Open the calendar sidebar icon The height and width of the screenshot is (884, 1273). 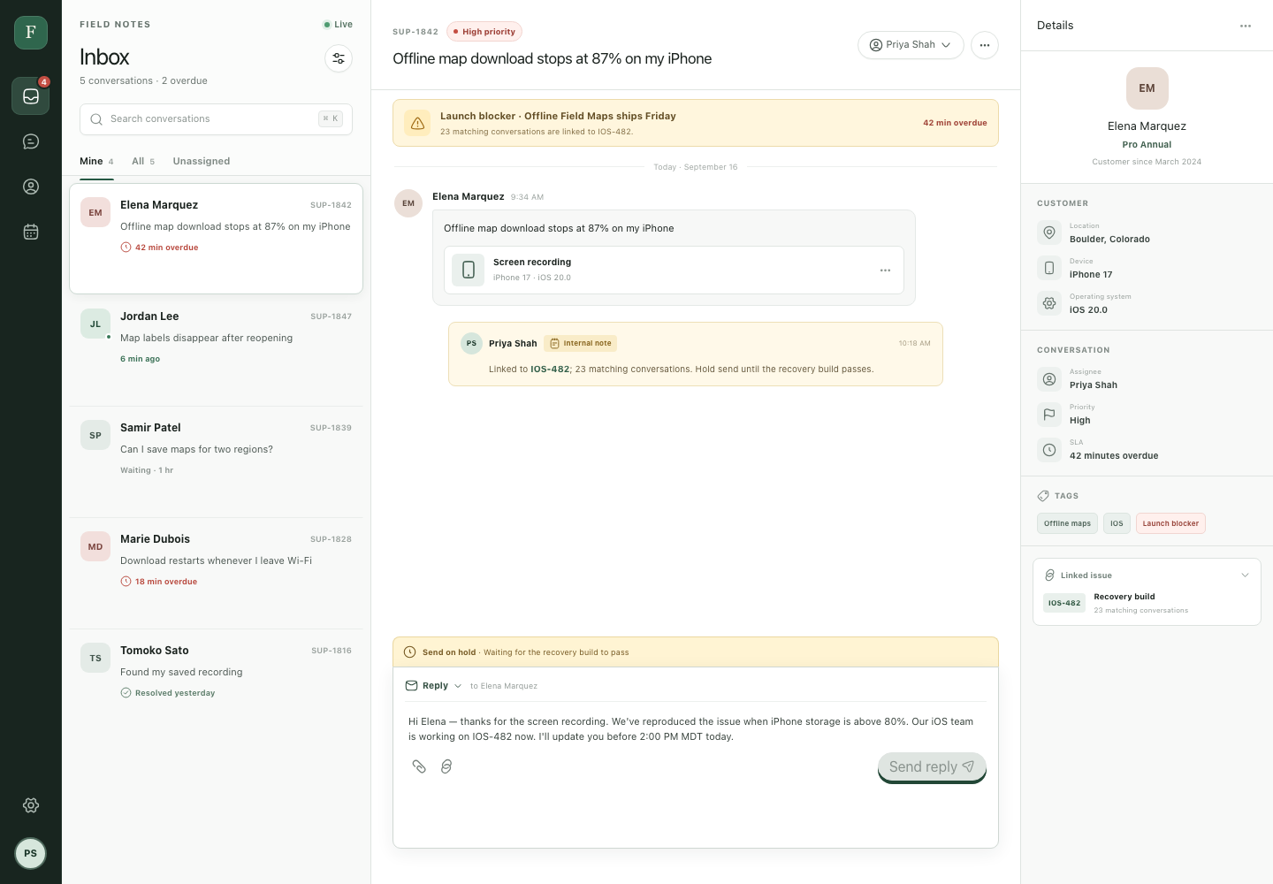coord(31,232)
